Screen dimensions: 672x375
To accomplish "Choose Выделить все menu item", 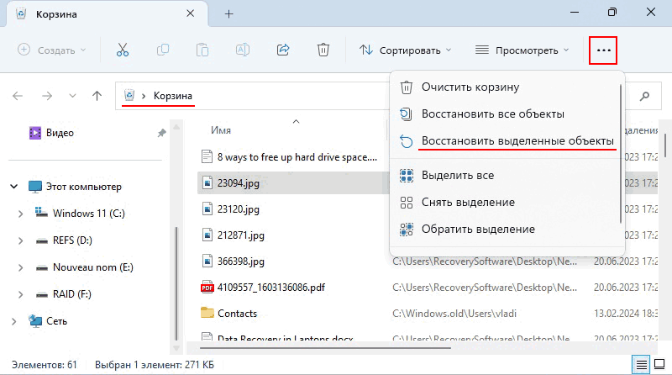I will click(506, 176).
